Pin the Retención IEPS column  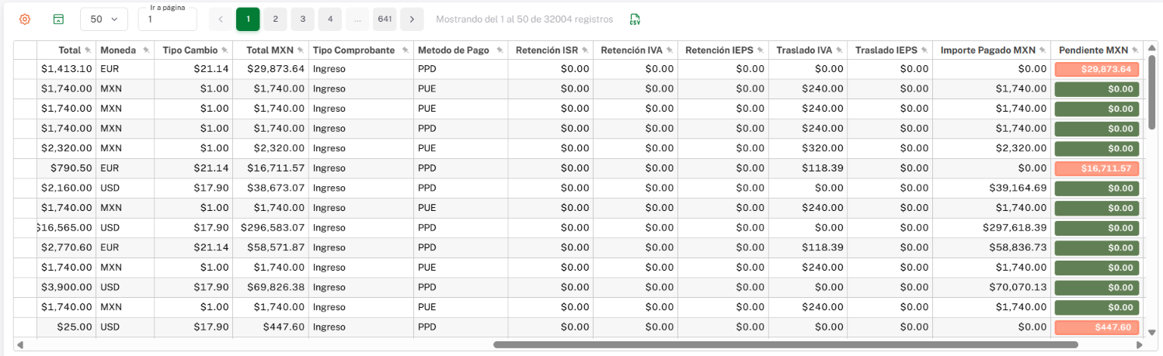(x=761, y=50)
